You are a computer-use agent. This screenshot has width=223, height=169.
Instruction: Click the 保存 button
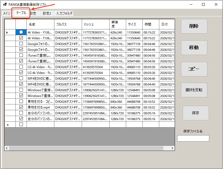pyautogui.click(x=195, y=113)
